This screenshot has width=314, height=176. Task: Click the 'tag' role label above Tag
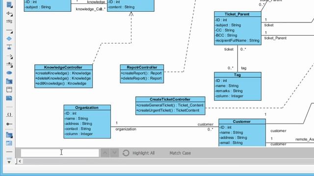(244, 68)
